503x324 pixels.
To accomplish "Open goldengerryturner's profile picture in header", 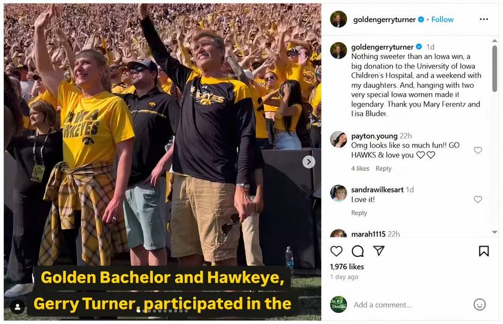I will pyautogui.click(x=338, y=19).
